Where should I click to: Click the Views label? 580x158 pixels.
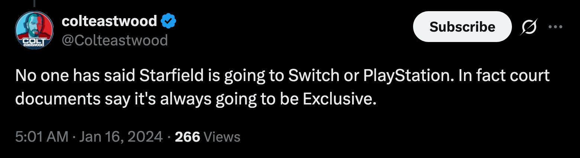coord(222,137)
